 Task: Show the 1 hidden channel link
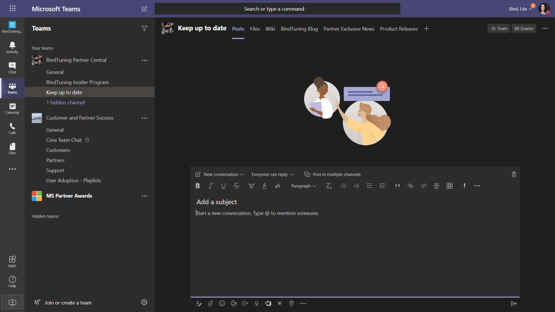tap(65, 102)
